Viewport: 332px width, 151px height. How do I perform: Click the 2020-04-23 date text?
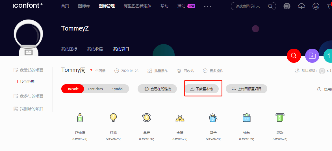pos(130,71)
